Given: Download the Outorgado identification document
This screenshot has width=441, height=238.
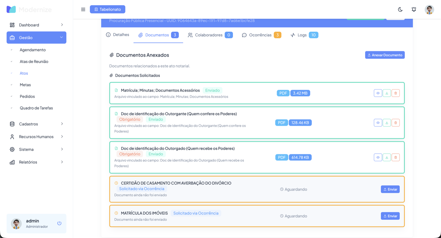Looking at the screenshot, I should click(387, 157).
